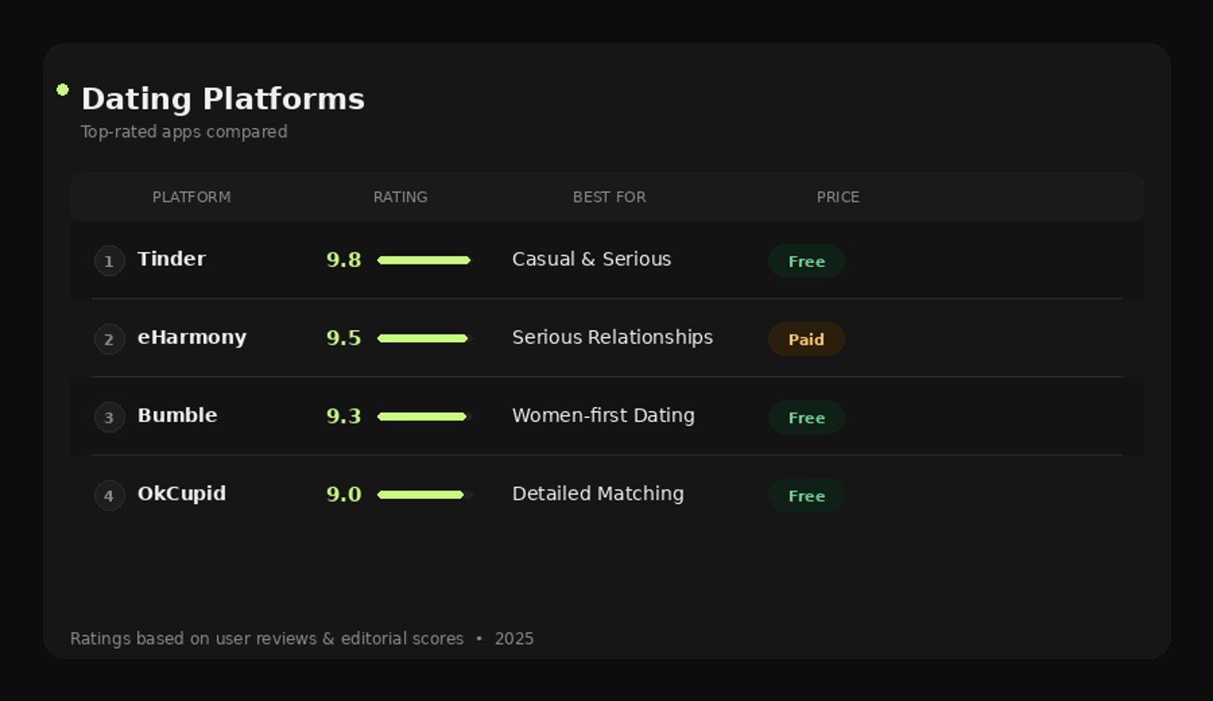Viewport: 1213px width, 701px height.
Task: Click the Free badge for Bumble
Action: [806, 417]
